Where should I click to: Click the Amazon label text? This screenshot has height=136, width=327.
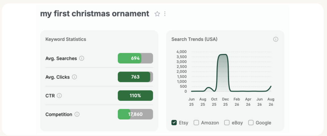pyautogui.click(x=210, y=123)
